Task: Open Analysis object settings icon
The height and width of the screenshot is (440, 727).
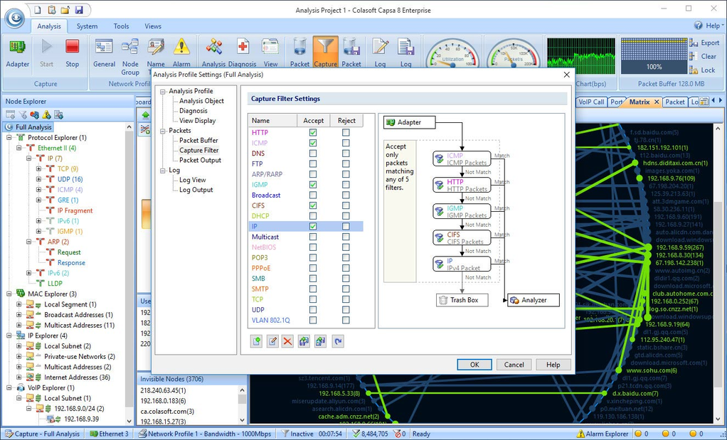Action: pos(213,47)
